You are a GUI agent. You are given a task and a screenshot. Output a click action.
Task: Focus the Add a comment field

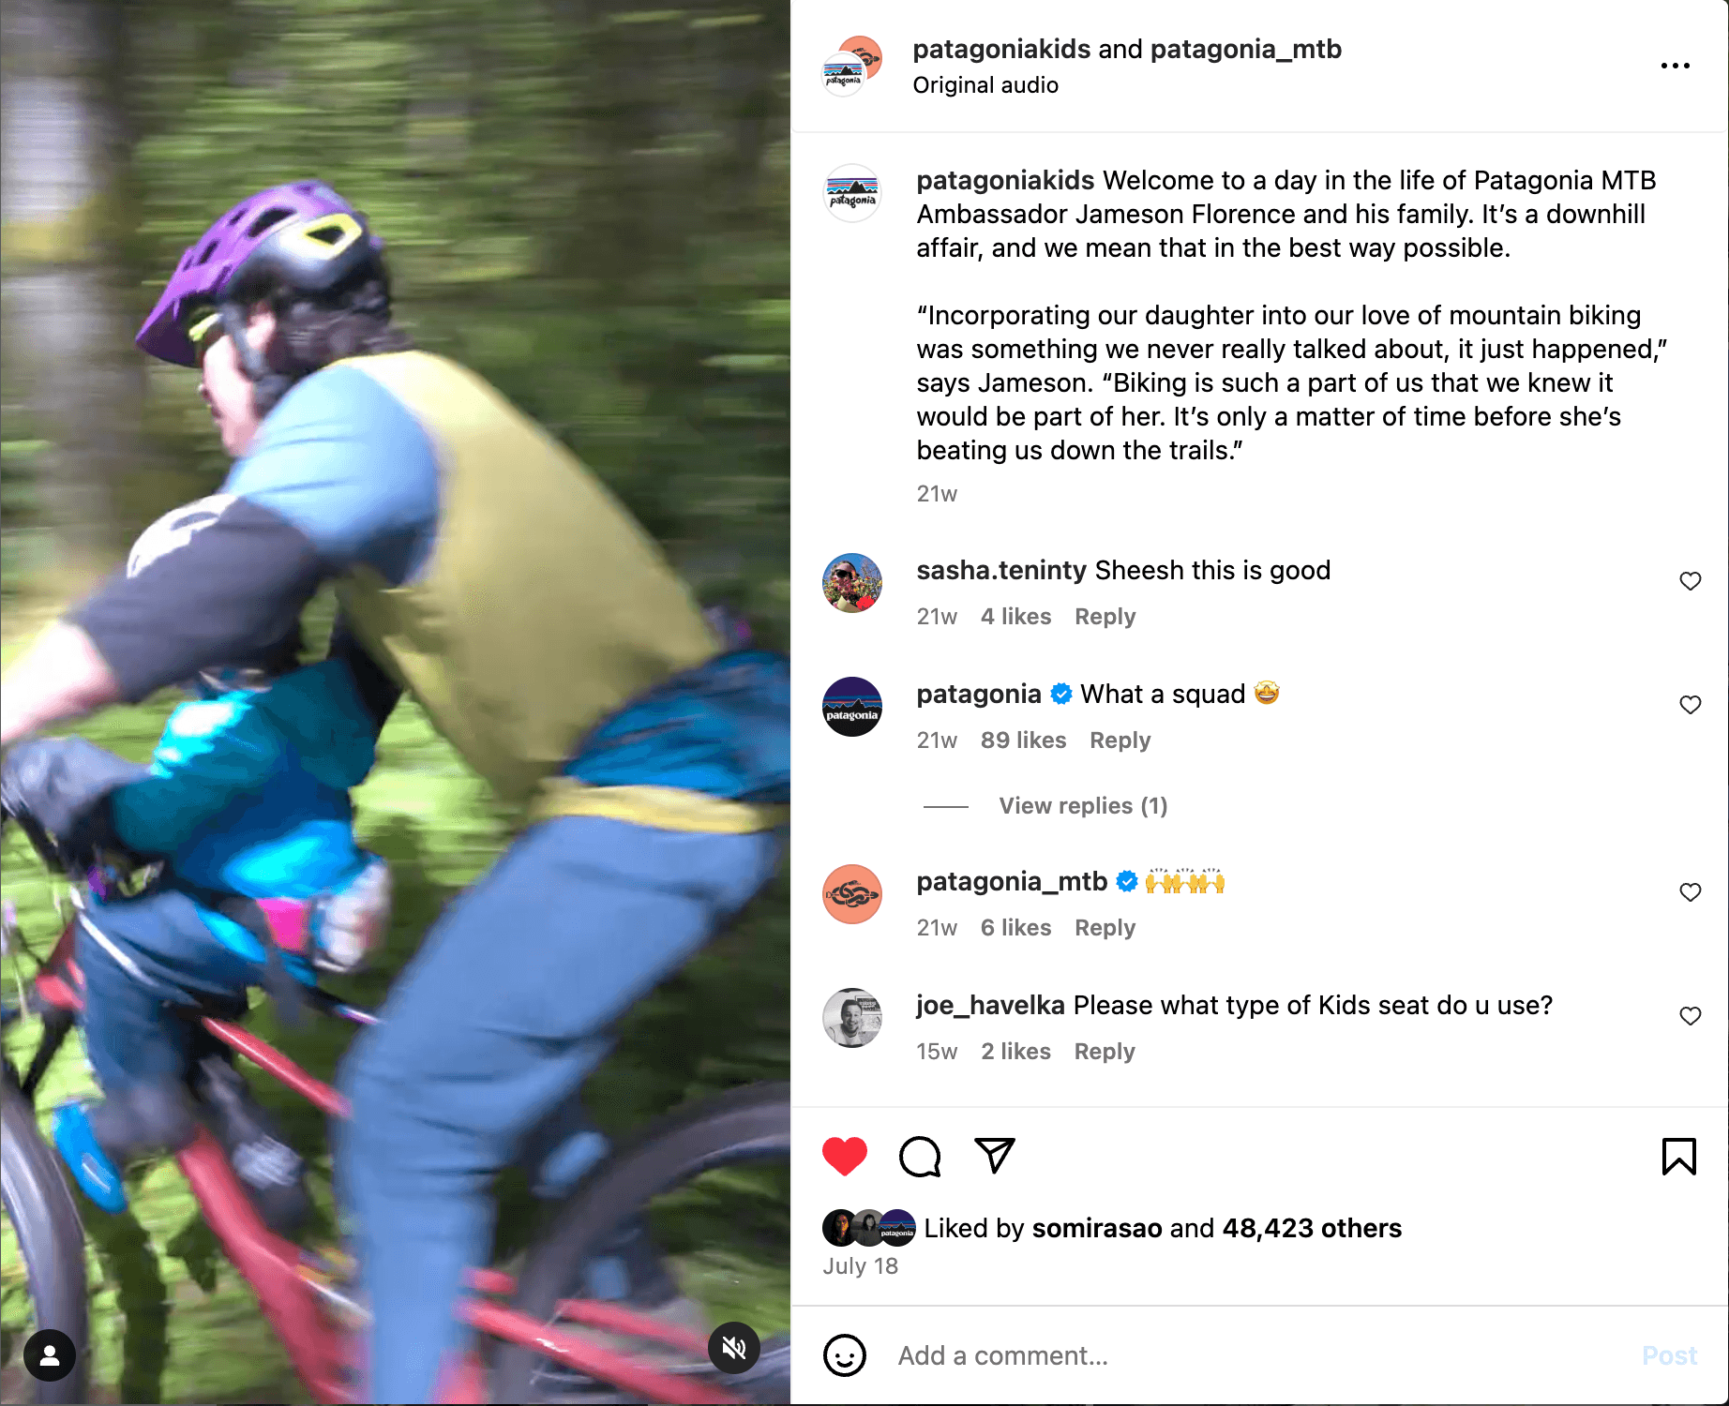pyautogui.click(x=1256, y=1355)
